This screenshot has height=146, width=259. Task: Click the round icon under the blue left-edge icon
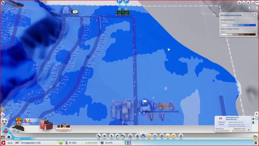tap(3, 115)
